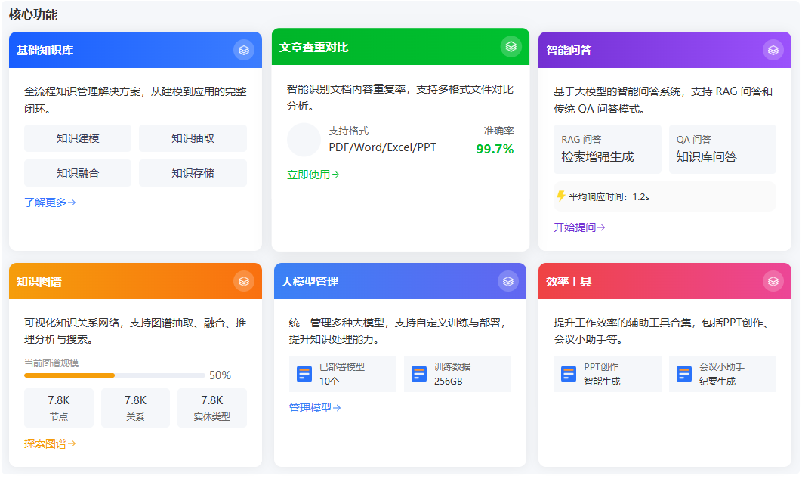Click layers icon in 大模型管理 card header
802x482 pixels.
pos(508,282)
